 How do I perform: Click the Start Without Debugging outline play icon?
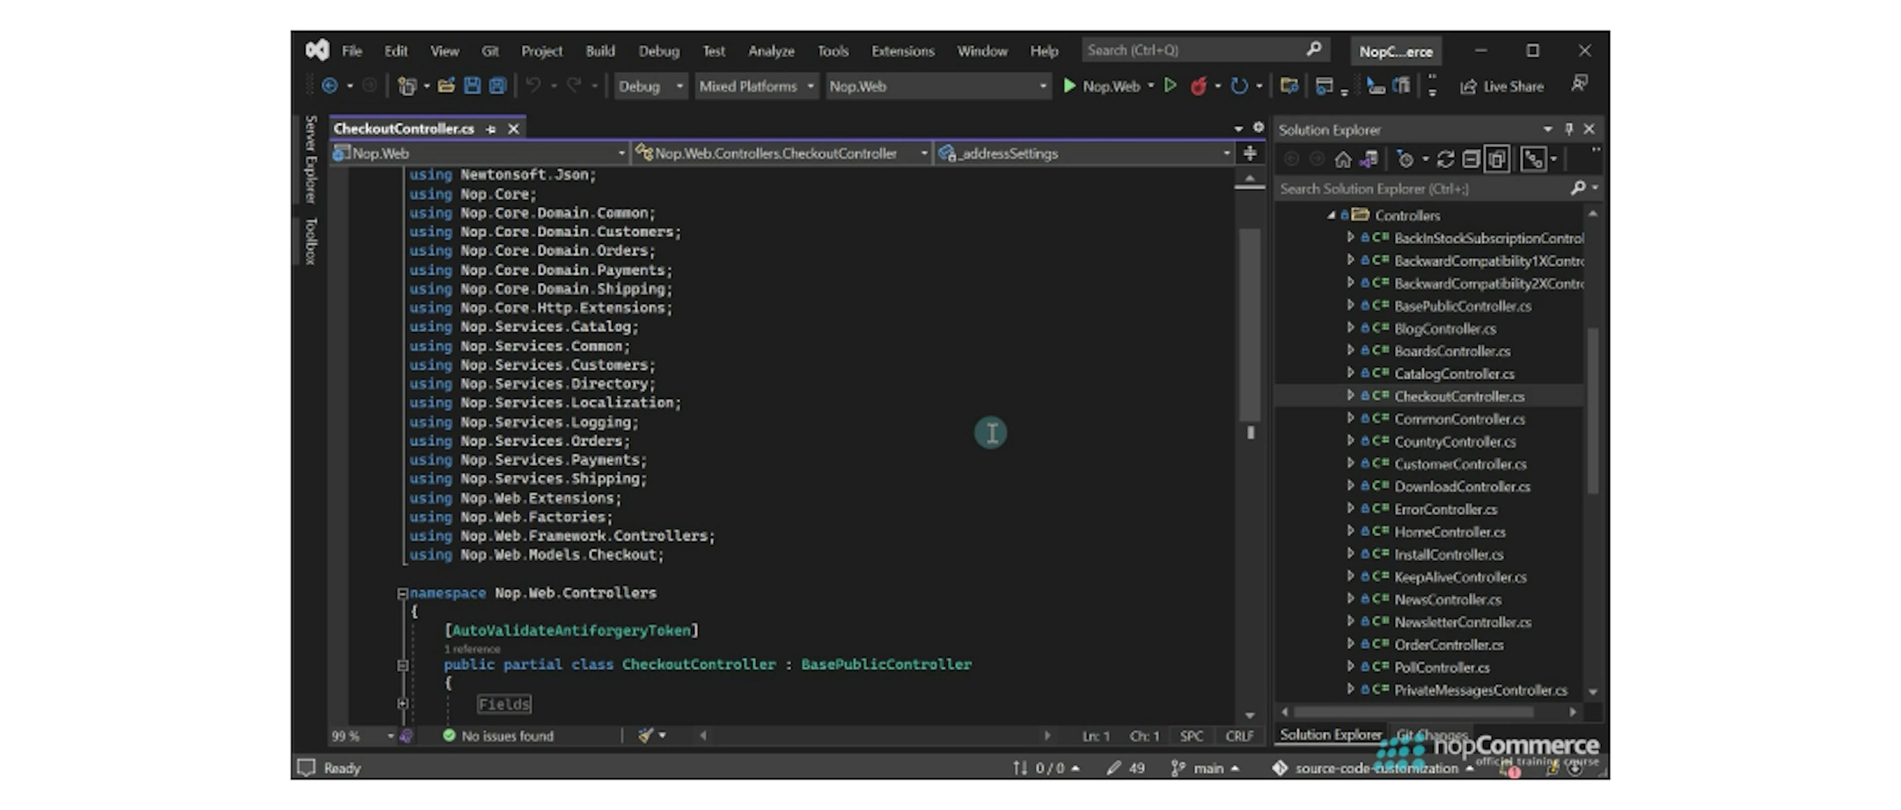pyautogui.click(x=1170, y=86)
